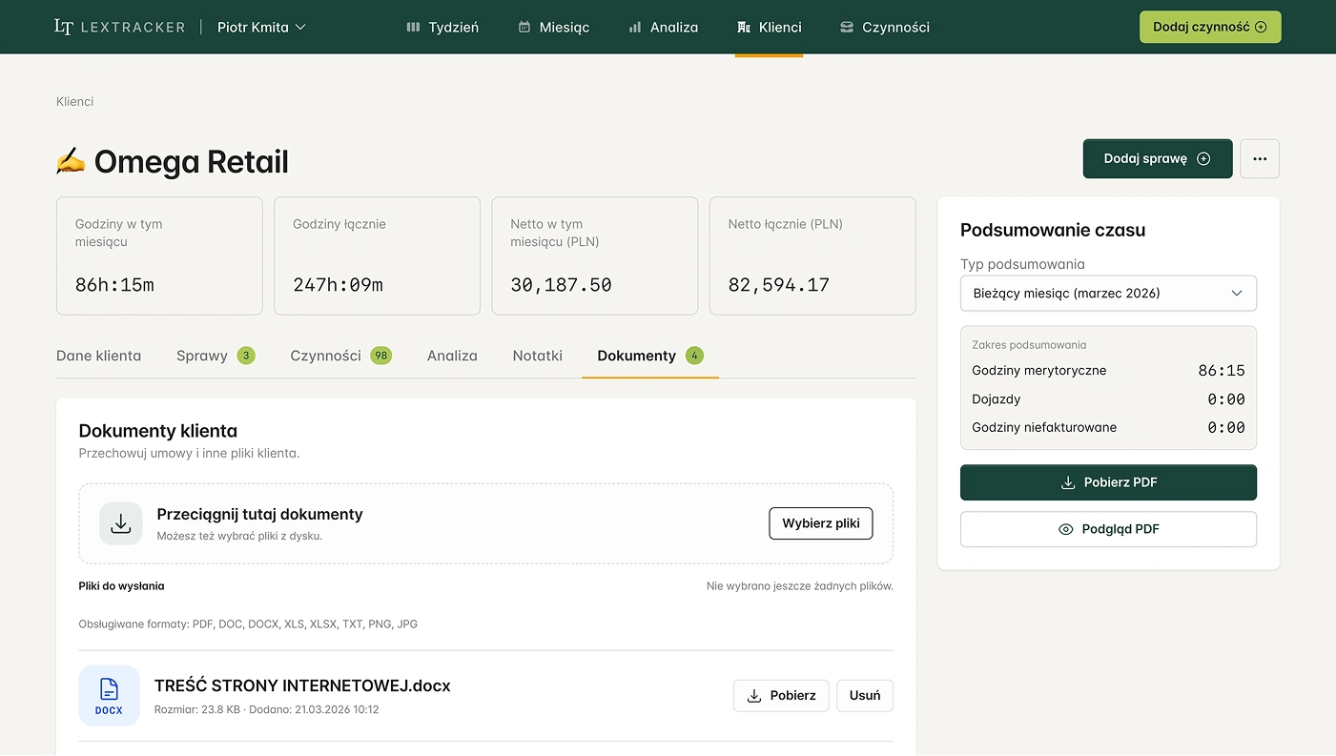Switch to the Sprawy tab
Screen dimensions: 1336x756
203,356
